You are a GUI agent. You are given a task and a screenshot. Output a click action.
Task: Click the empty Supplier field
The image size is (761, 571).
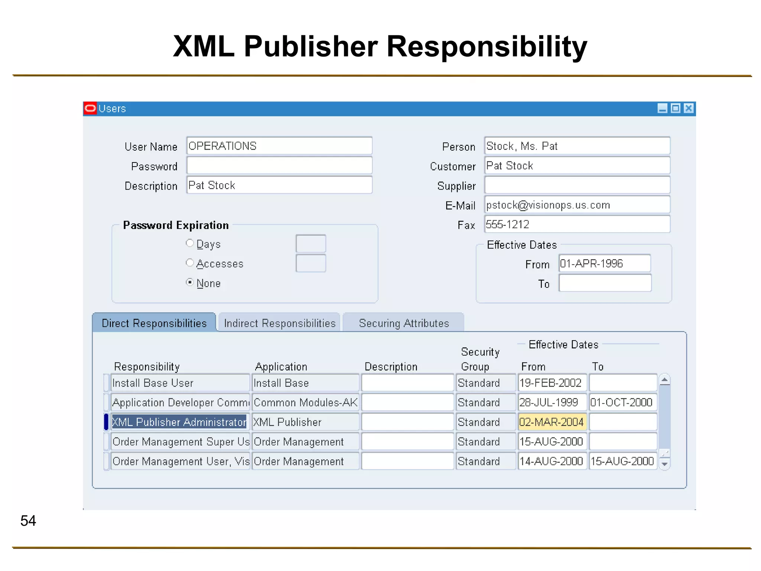(577, 185)
